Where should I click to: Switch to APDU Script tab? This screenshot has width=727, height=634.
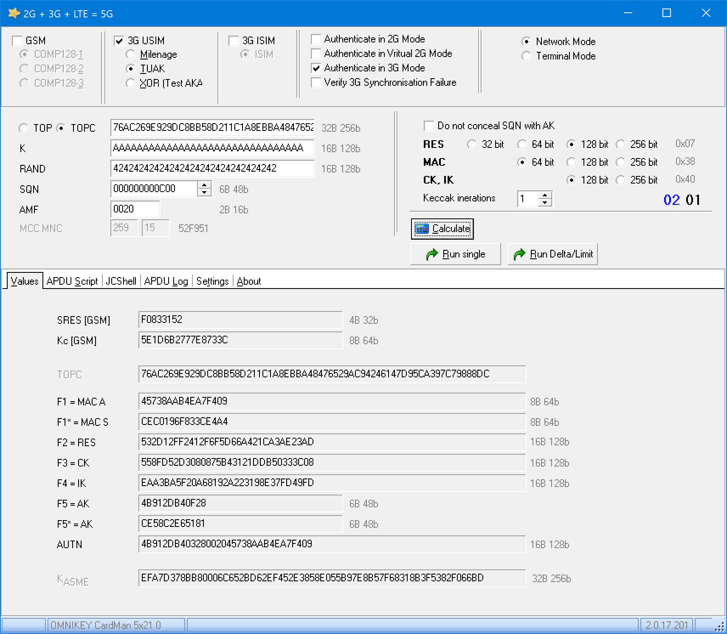click(72, 281)
